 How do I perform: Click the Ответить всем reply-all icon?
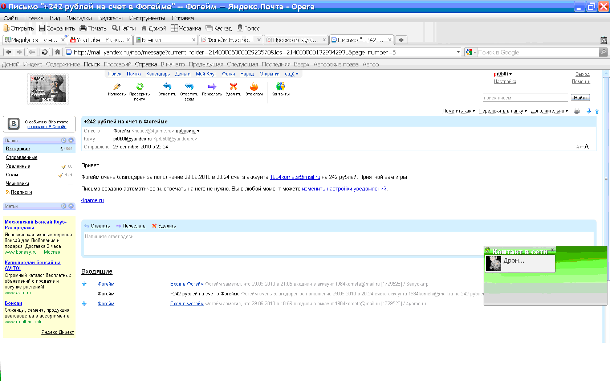[x=189, y=86]
